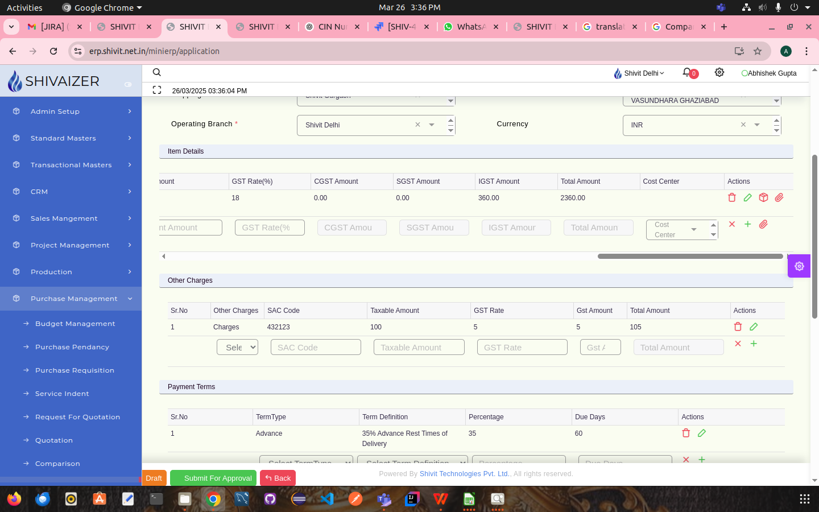
Task: Delete the Charges row in Other Charges
Action: [738, 327]
